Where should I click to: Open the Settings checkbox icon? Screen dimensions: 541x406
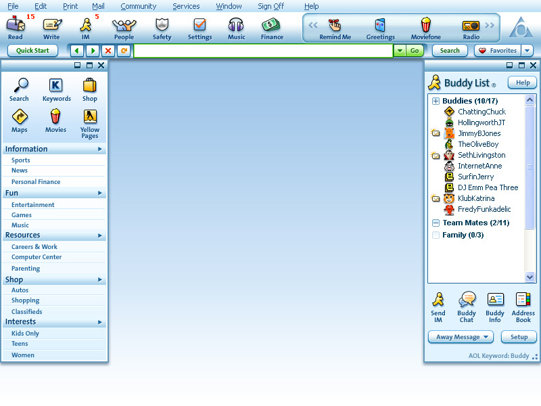coord(199,25)
